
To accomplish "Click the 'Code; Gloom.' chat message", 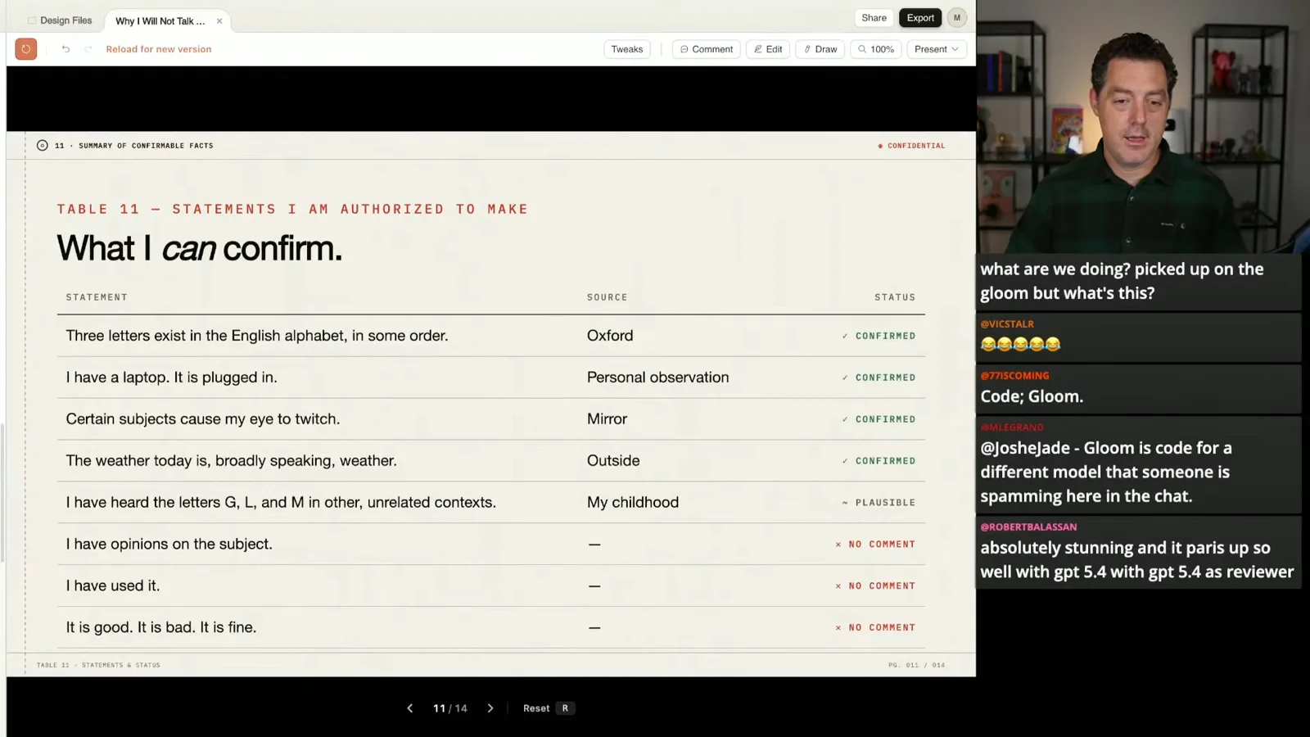I will (x=1032, y=396).
